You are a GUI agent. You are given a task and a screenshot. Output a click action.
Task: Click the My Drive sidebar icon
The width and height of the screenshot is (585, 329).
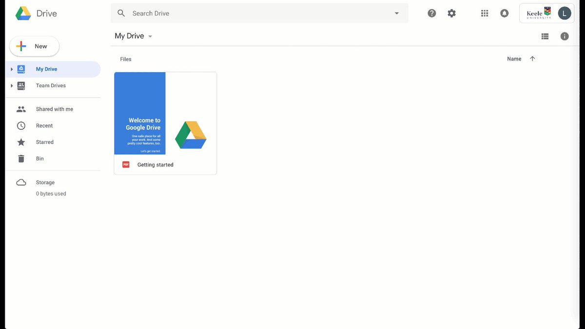point(21,69)
